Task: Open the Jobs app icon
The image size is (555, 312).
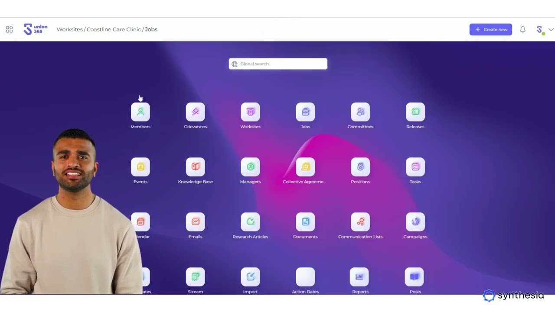Action: (306, 112)
